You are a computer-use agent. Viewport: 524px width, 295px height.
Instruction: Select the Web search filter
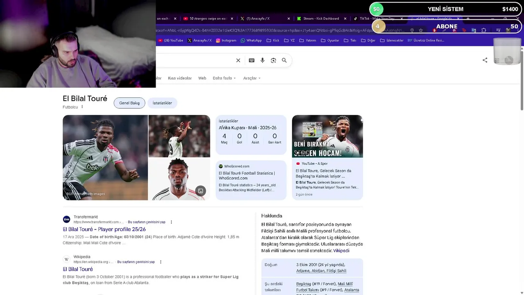click(202, 78)
